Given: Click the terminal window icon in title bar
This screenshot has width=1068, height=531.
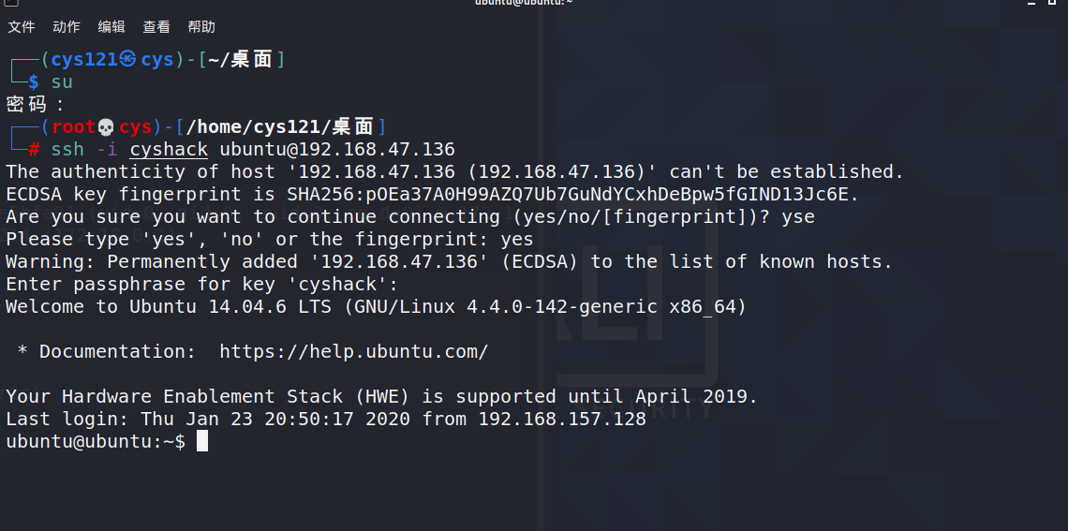Looking at the screenshot, I should pyautogui.click(x=11, y=2).
